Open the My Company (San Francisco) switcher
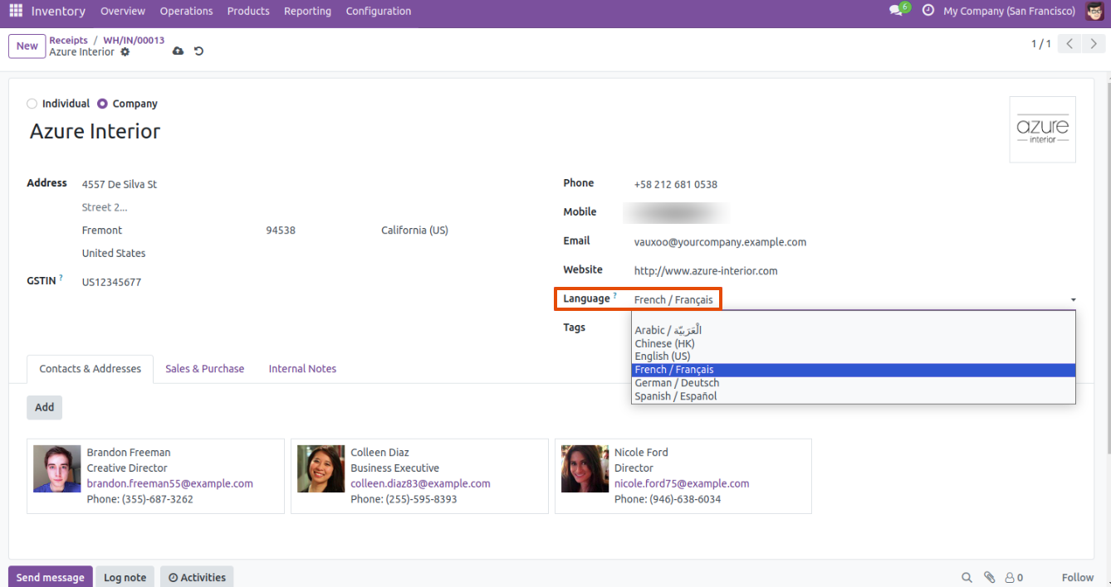Image resolution: width=1111 pixels, height=587 pixels. [x=1009, y=12]
